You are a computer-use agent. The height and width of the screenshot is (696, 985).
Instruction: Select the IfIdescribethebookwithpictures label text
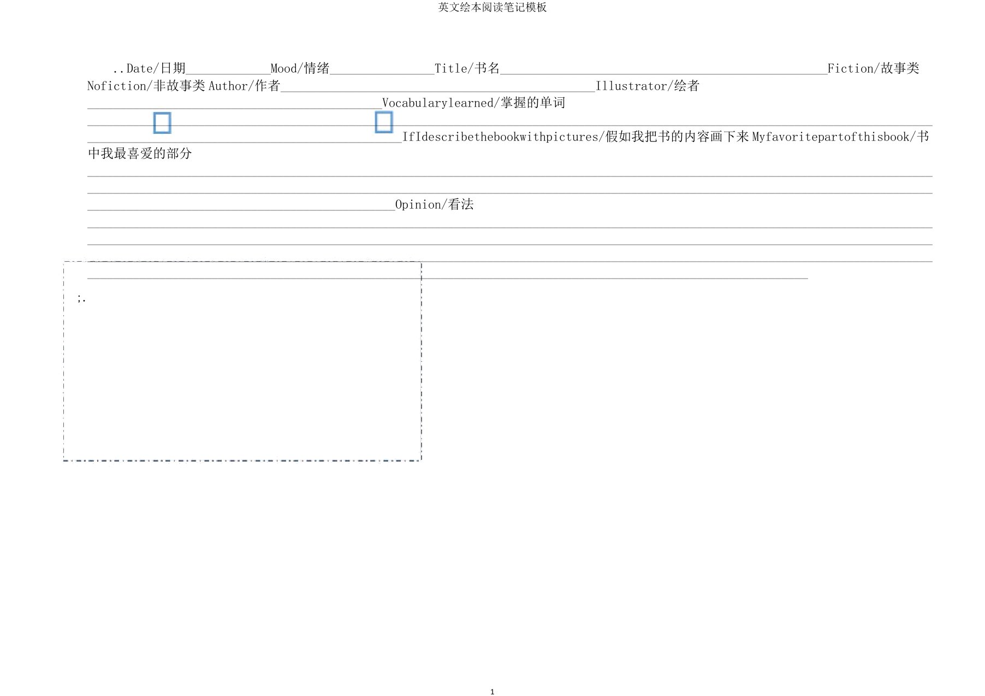[x=501, y=137]
